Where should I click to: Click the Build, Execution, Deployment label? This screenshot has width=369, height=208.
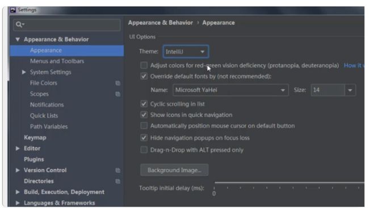coord(64,192)
